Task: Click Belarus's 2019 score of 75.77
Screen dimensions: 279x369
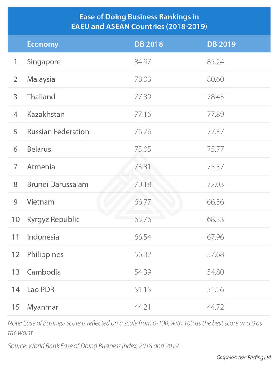Action: coord(215,149)
